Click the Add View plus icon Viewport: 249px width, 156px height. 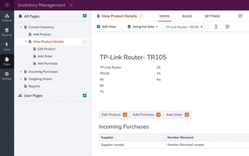(x=98, y=27)
